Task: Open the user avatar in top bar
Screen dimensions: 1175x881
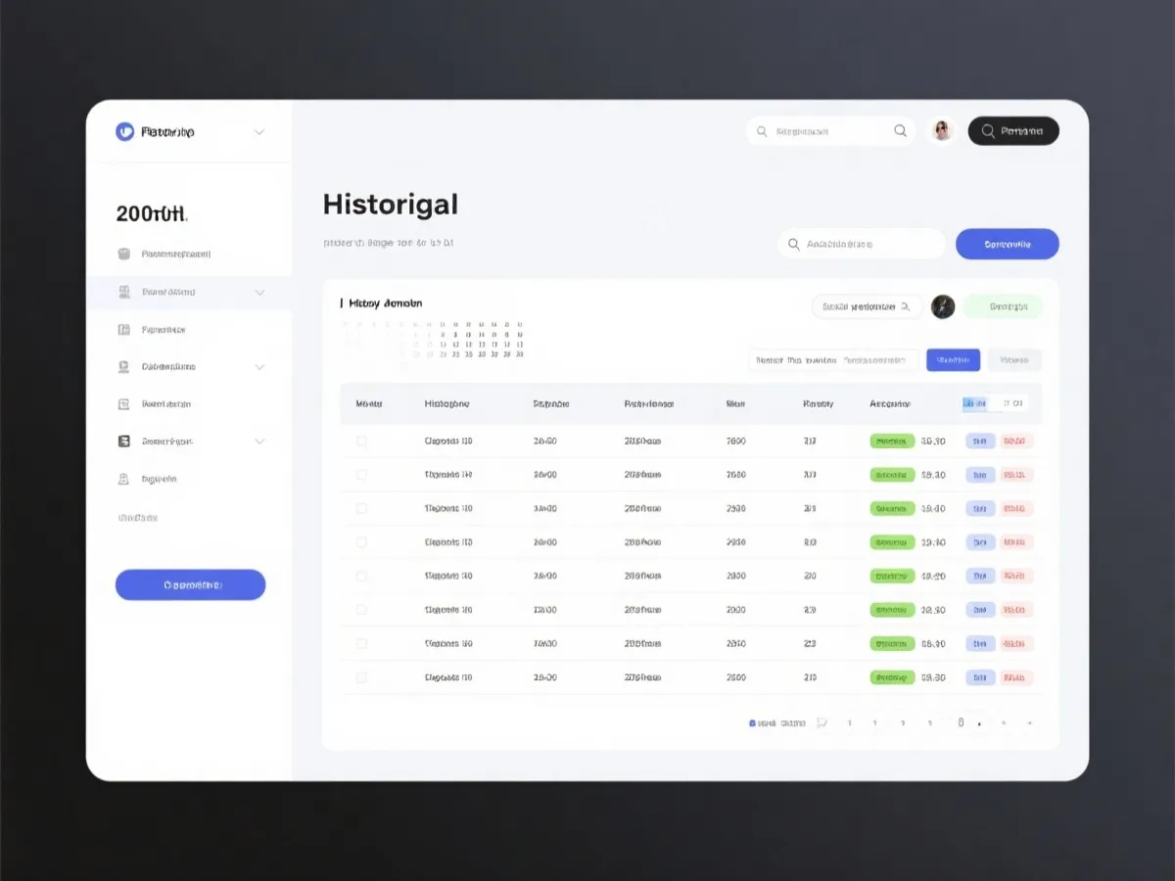Action: (942, 131)
